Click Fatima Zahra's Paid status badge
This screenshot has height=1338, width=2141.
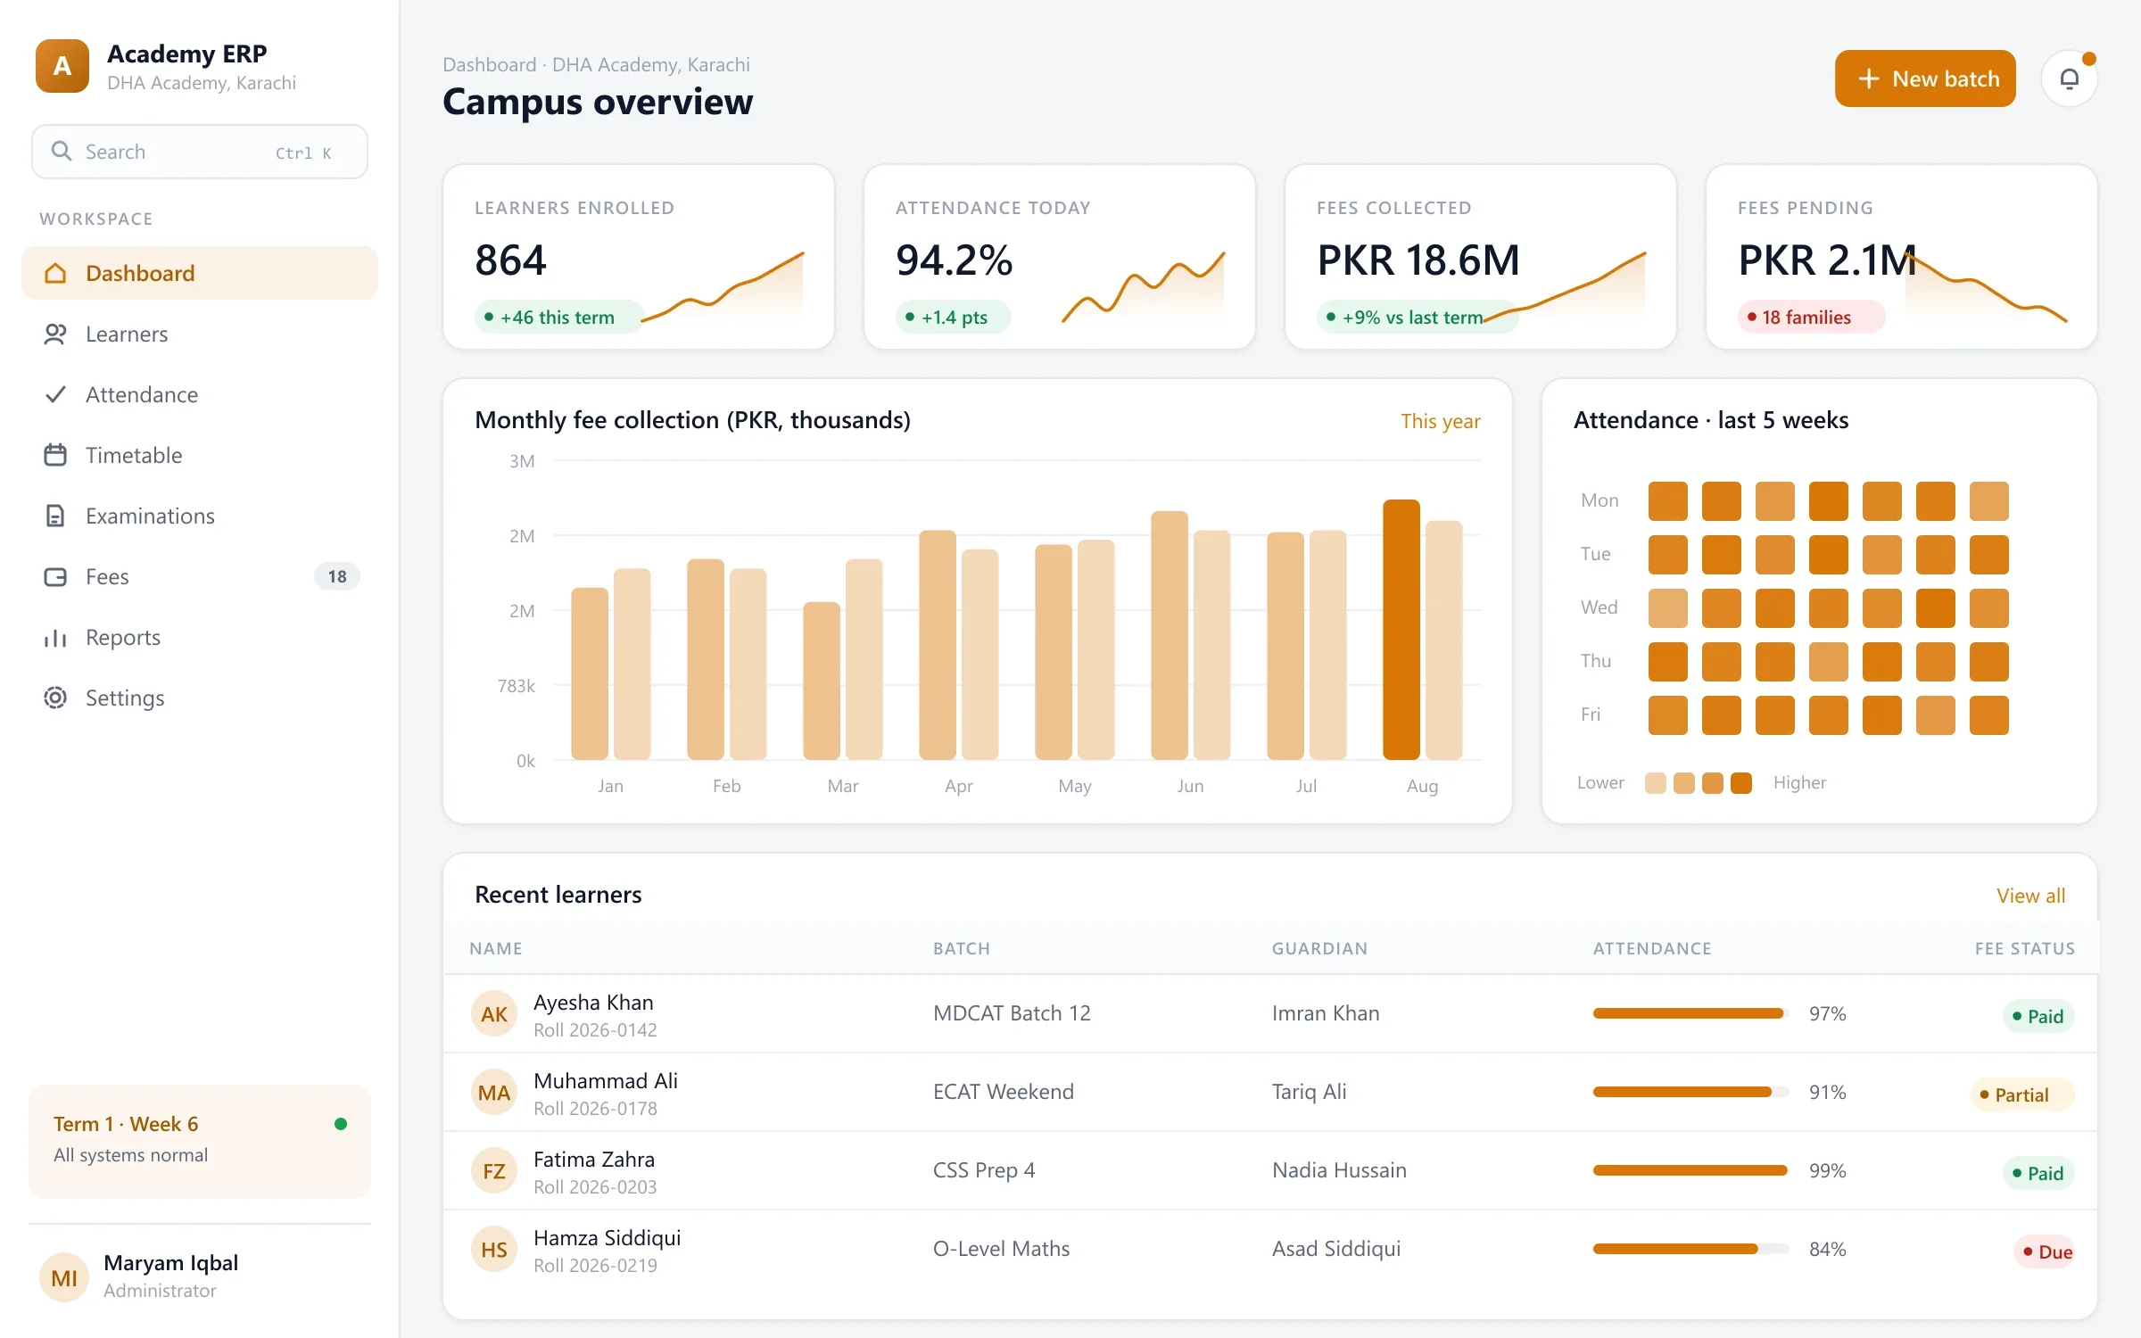pyautogui.click(x=2038, y=1173)
